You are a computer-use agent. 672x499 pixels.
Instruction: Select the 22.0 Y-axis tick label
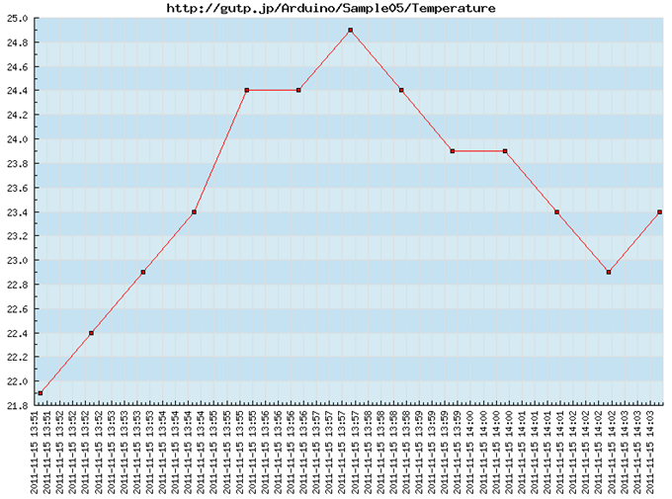click(17, 381)
